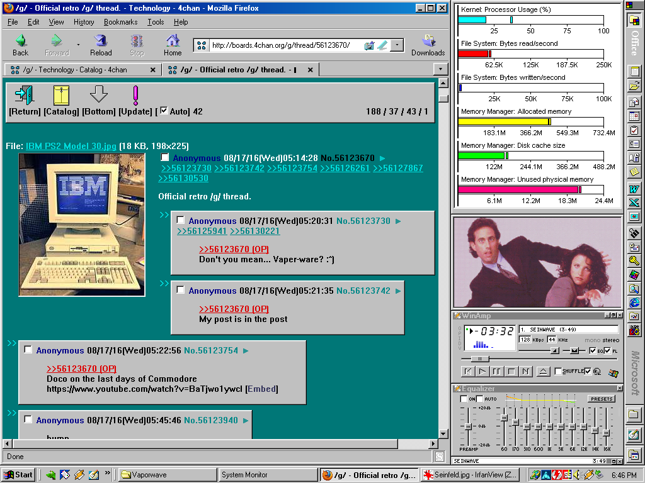Open Microsoft Word from Office shortcut bar
The width and height of the screenshot is (645, 483).
634,189
